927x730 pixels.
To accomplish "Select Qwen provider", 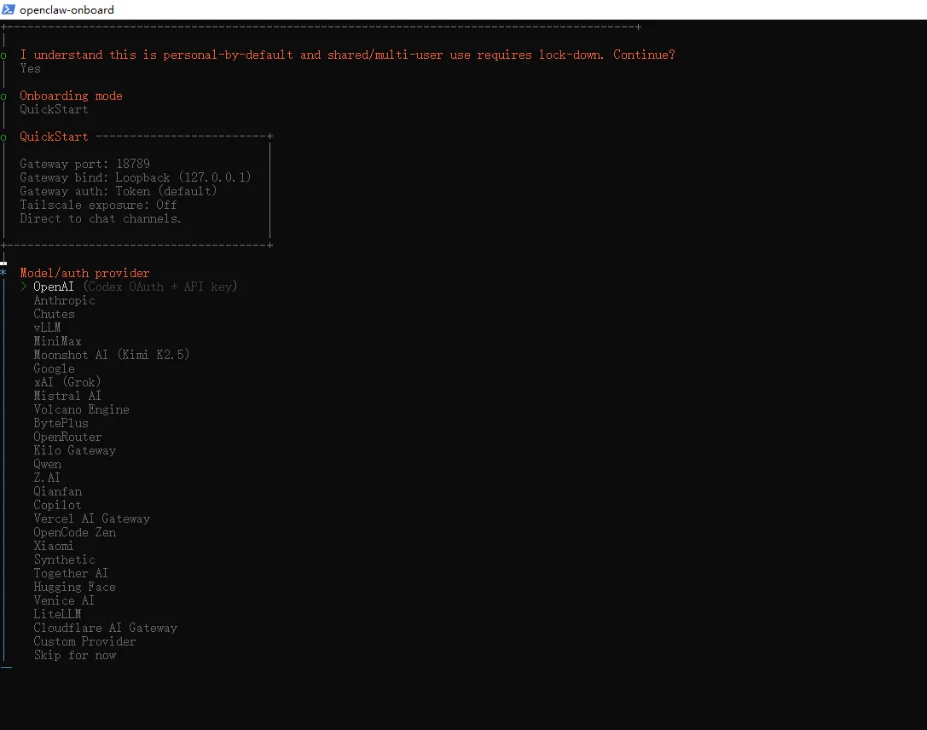I will (48, 464).
